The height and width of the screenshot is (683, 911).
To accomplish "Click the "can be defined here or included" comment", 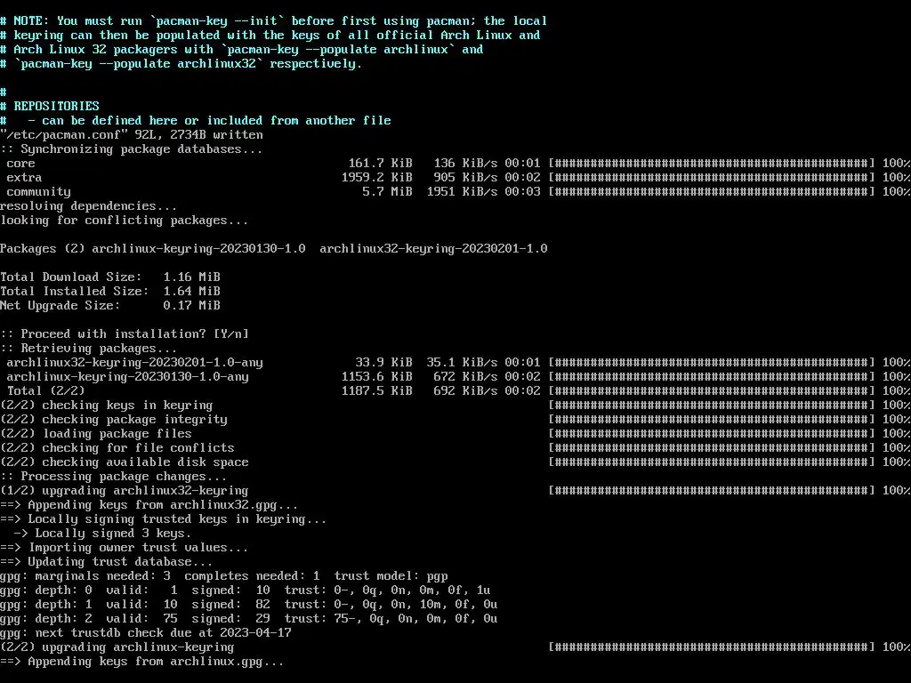I will pyautogui.click(x=196, y=121).
